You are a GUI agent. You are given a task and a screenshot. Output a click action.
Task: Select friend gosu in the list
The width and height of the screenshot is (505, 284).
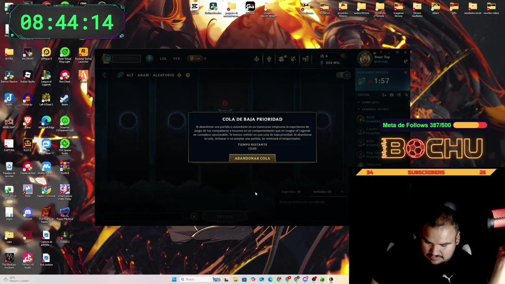pos(382,142)
